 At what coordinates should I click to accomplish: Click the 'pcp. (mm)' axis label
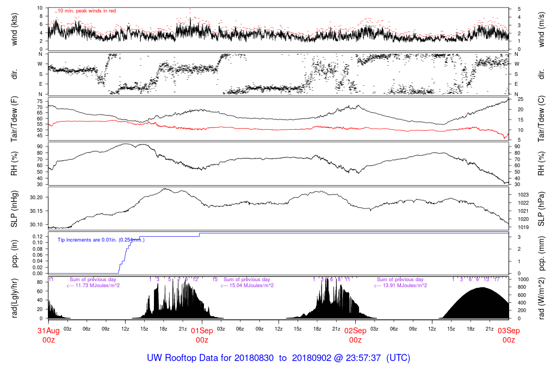541,254
